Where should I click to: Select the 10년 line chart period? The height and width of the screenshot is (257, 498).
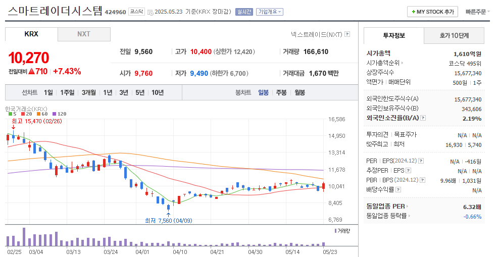tap(158, 92)
